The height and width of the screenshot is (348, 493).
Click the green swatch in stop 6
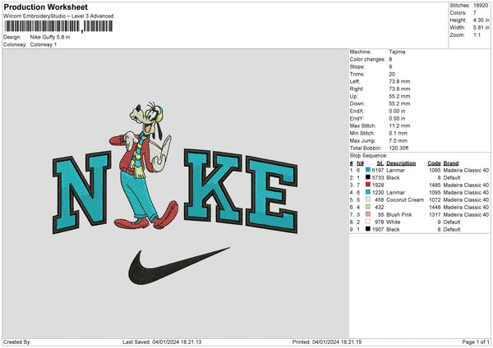point(368,207)
